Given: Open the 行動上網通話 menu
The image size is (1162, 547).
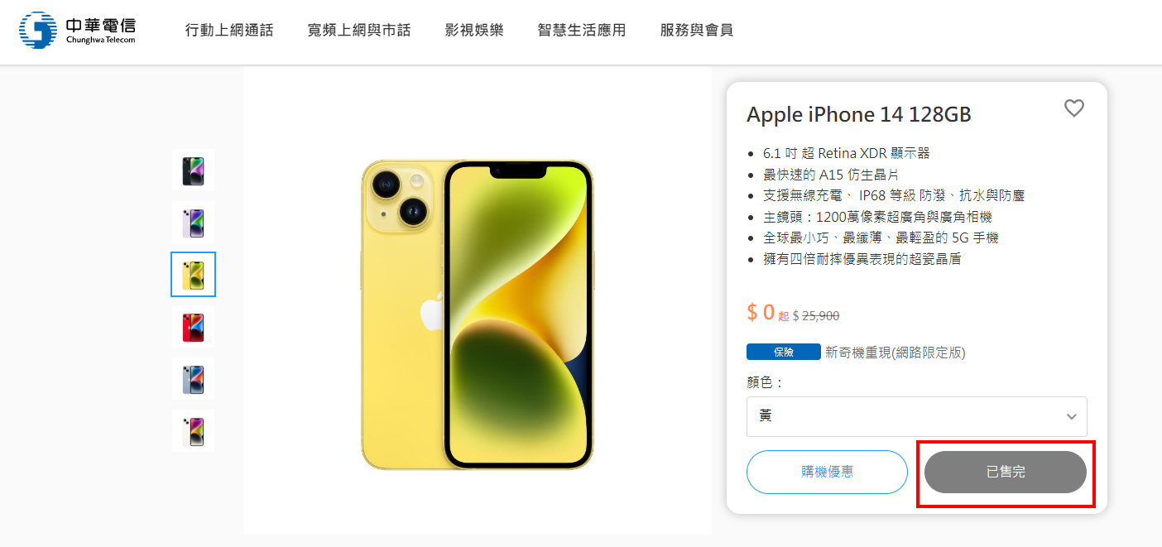Looking at the screenshot, I should pos(229,31).
